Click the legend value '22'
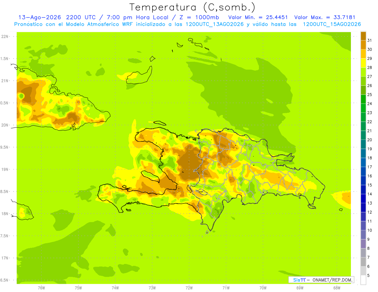 [370, 122]
